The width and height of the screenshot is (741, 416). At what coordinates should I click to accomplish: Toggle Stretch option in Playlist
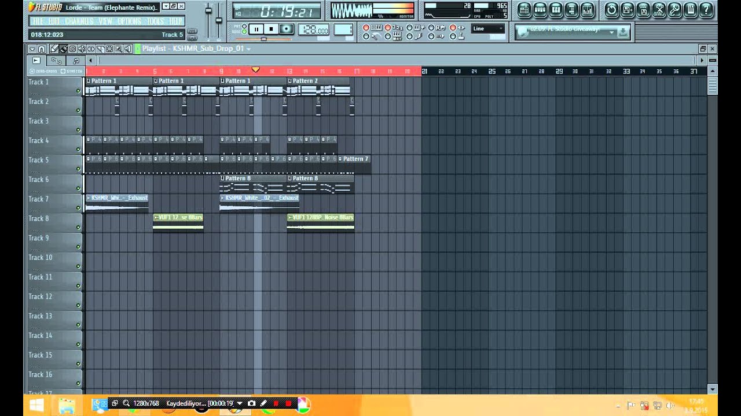pos(72,71)
